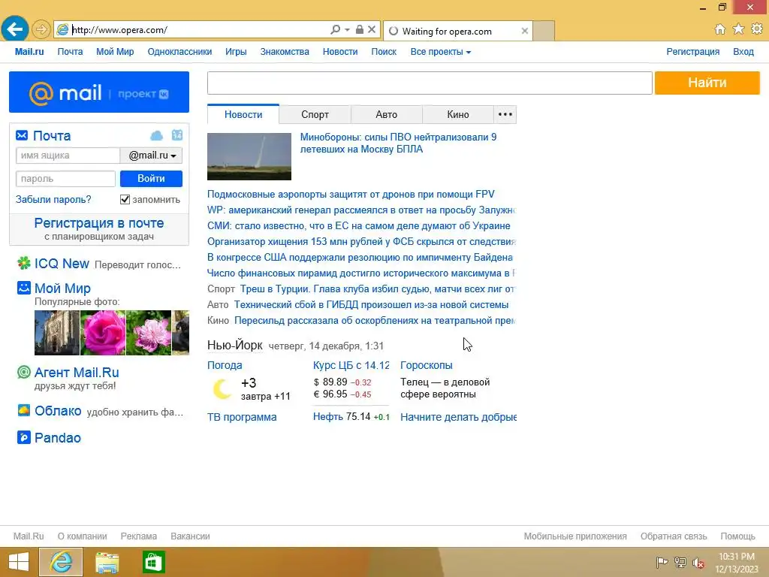This screenshot has height=577, width=769.
Task: Select the Кино news tab
Action: point(458,114)
